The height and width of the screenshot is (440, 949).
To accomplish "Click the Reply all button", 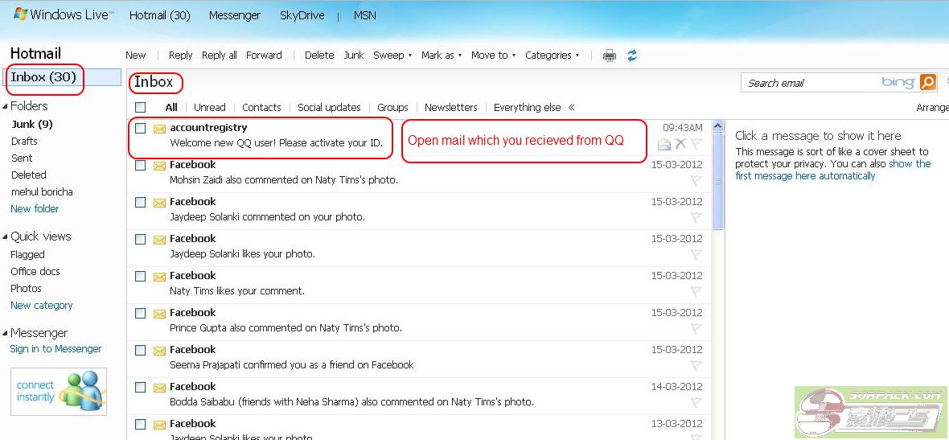I will (219, 56).
